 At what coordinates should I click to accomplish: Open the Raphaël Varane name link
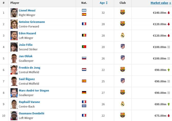[x=29, y=102]
